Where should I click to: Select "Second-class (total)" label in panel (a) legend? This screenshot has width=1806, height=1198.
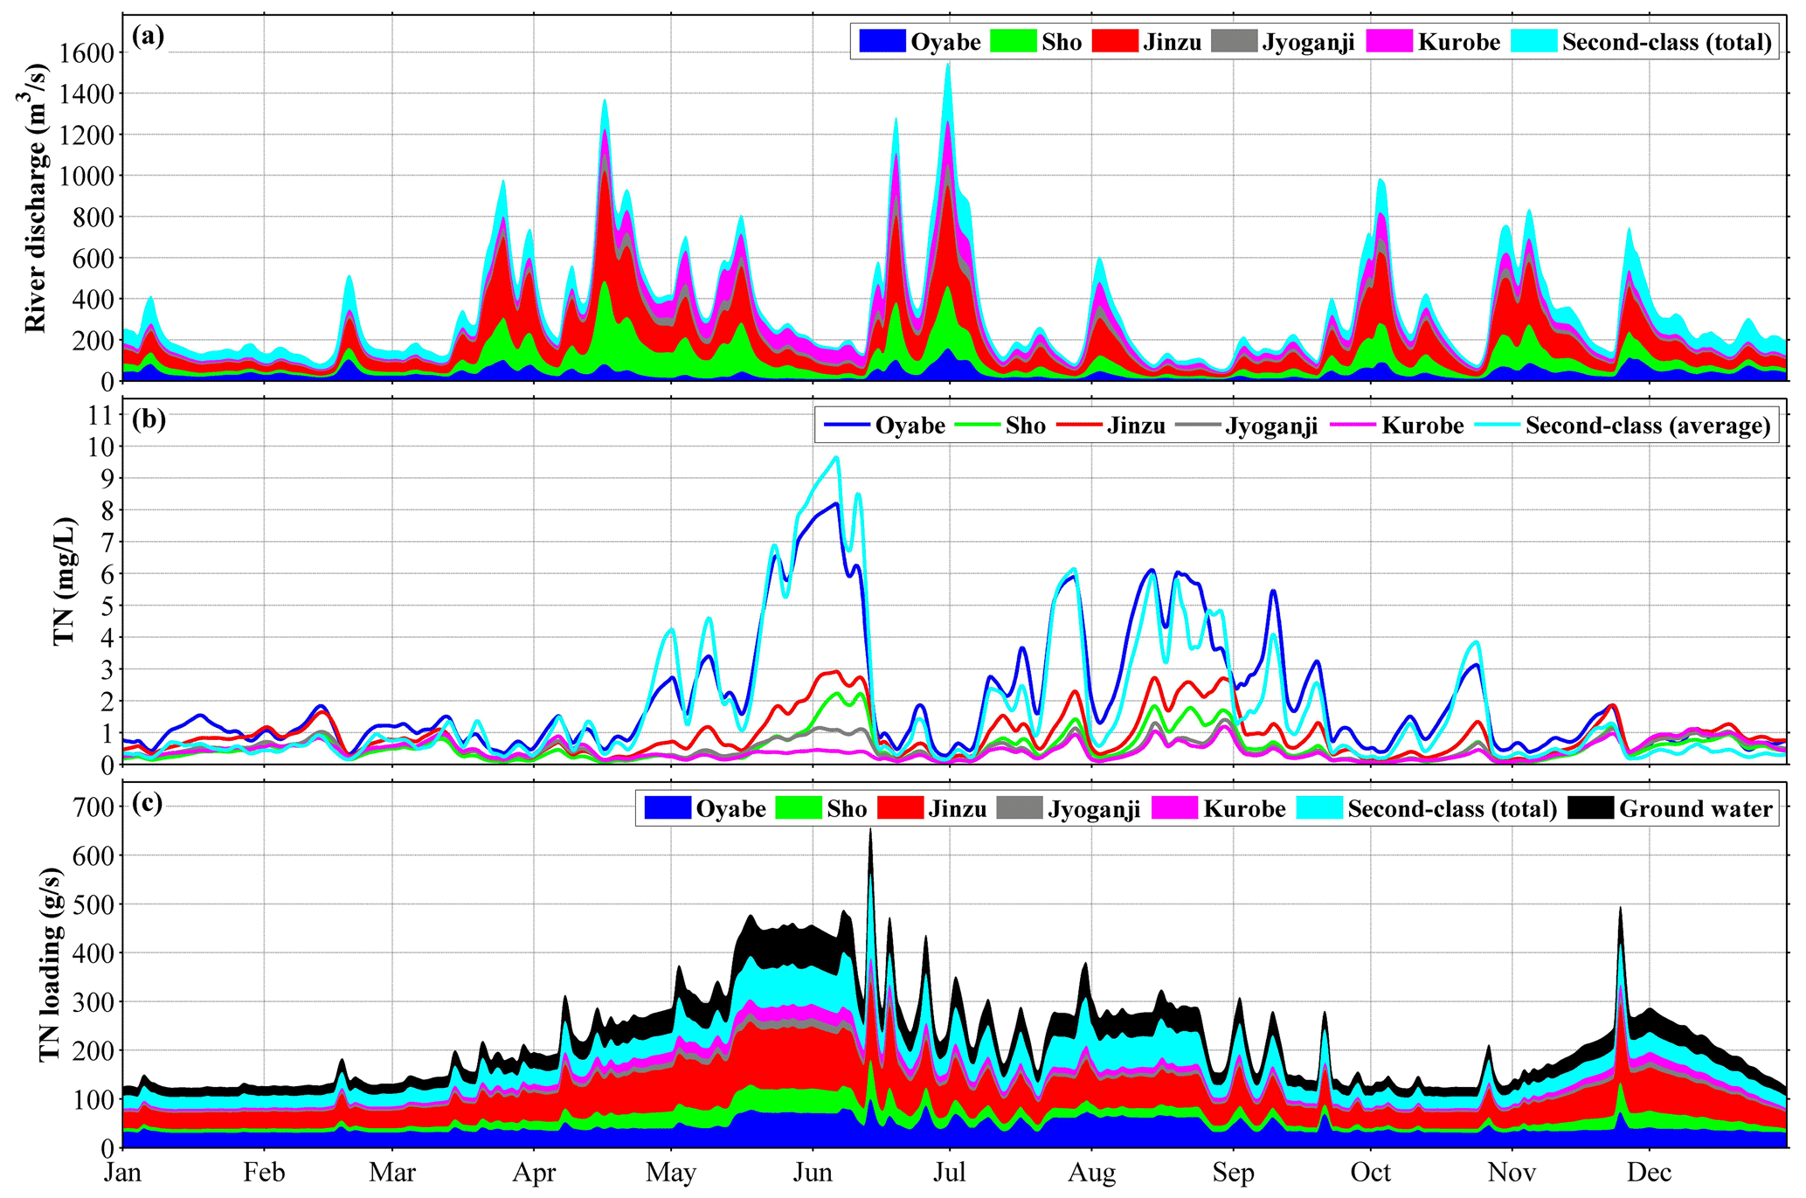(x=1667, y=42)
